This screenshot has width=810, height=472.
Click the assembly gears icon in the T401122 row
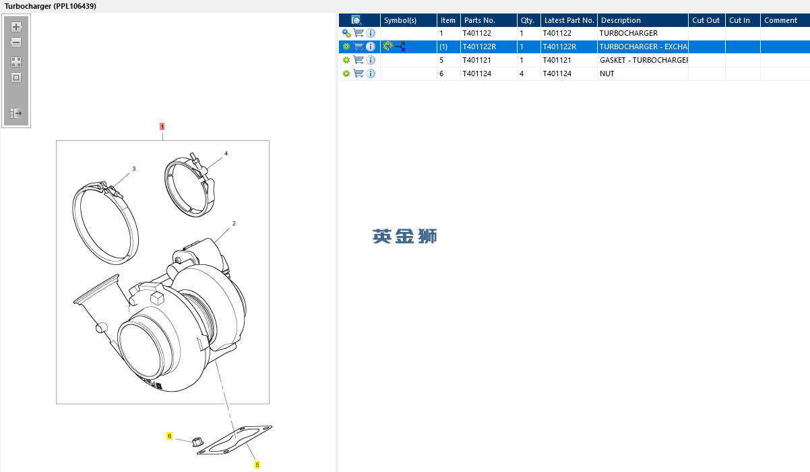pos(346,33)
